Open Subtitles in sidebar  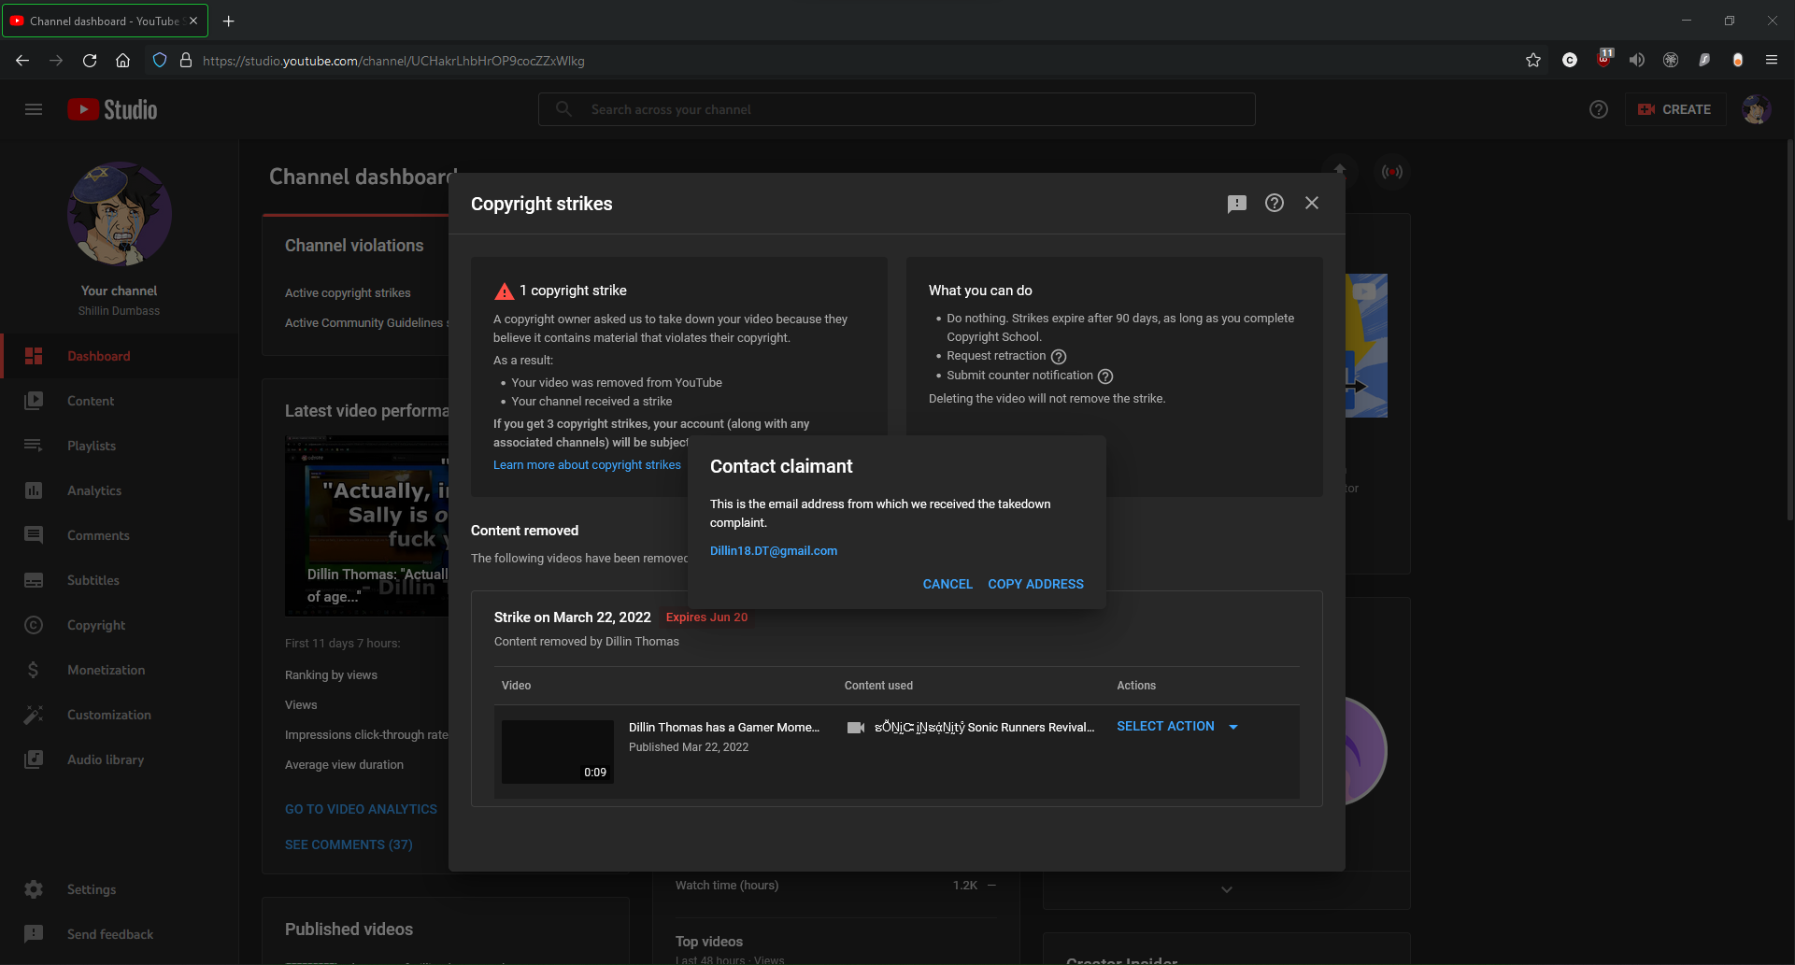(119, 580)
